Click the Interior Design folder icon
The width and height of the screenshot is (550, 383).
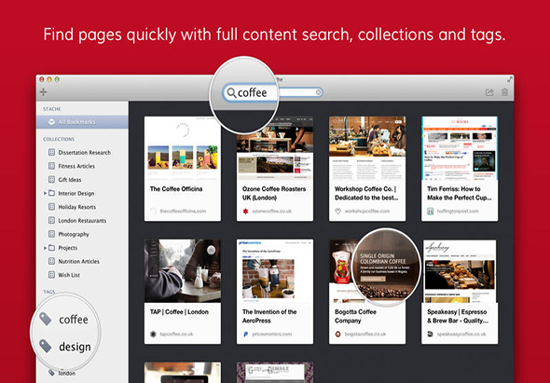coord(51,193)
